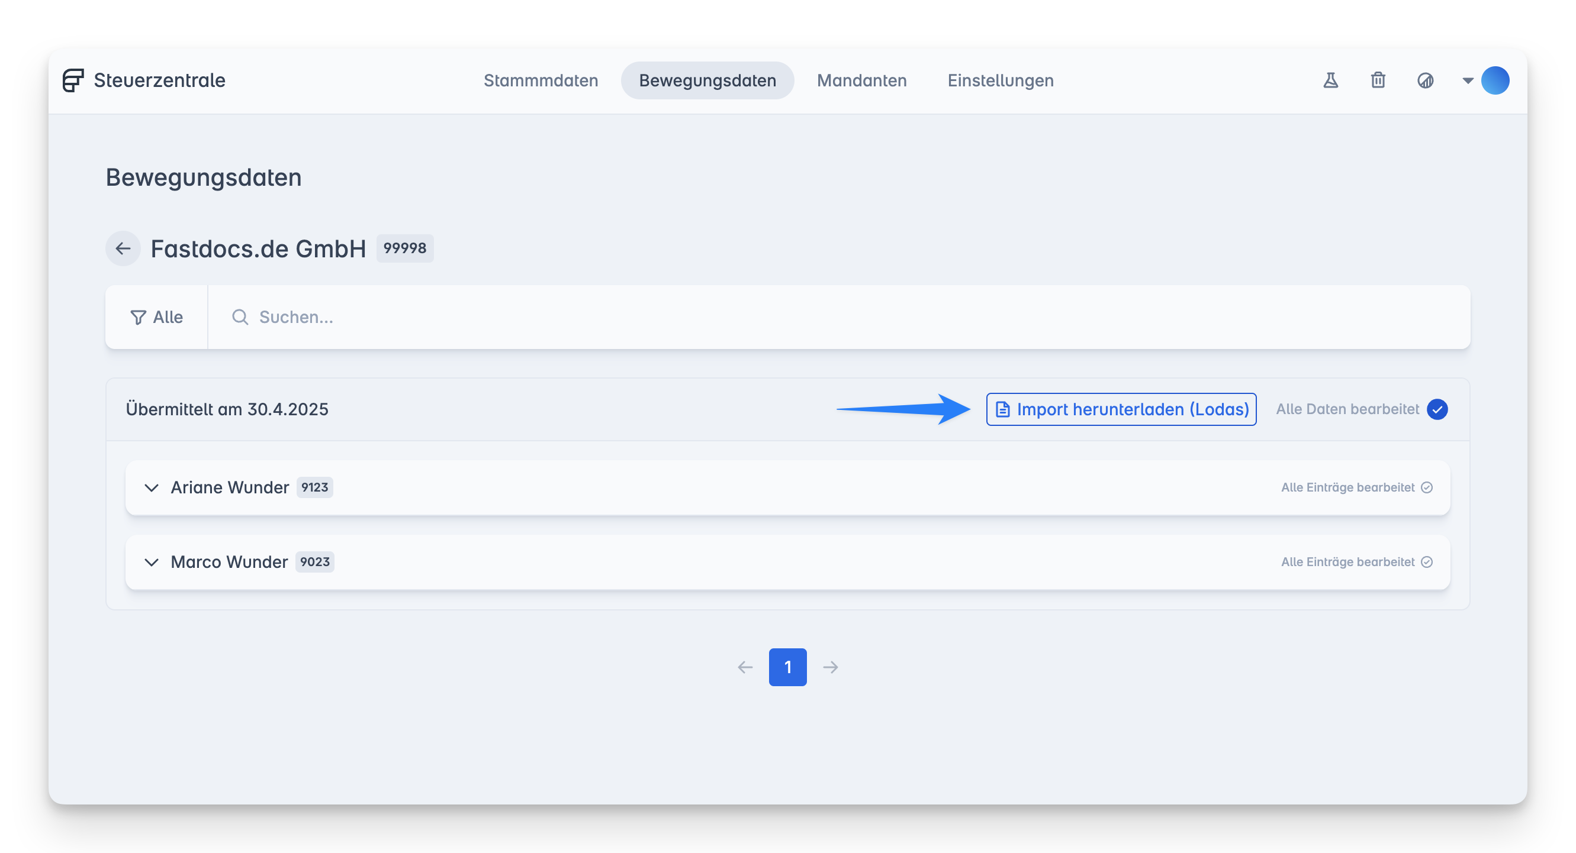Click next page arrow in pagination
Screen dimensions: 1576x853
(x=830, y=667)
